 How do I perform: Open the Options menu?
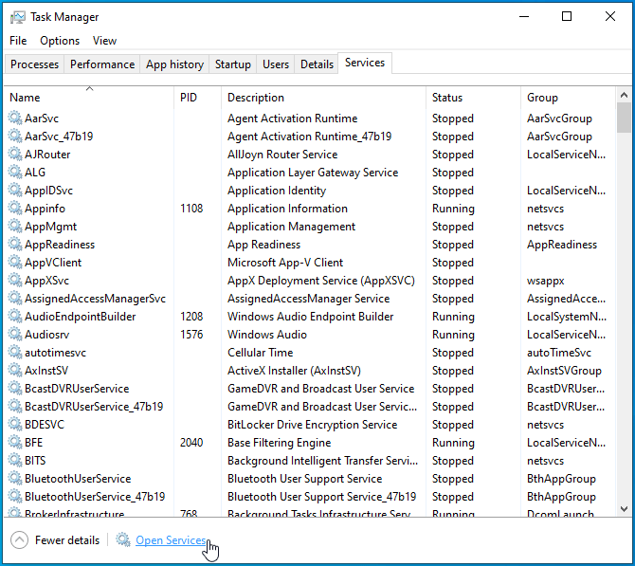point(60,41)
